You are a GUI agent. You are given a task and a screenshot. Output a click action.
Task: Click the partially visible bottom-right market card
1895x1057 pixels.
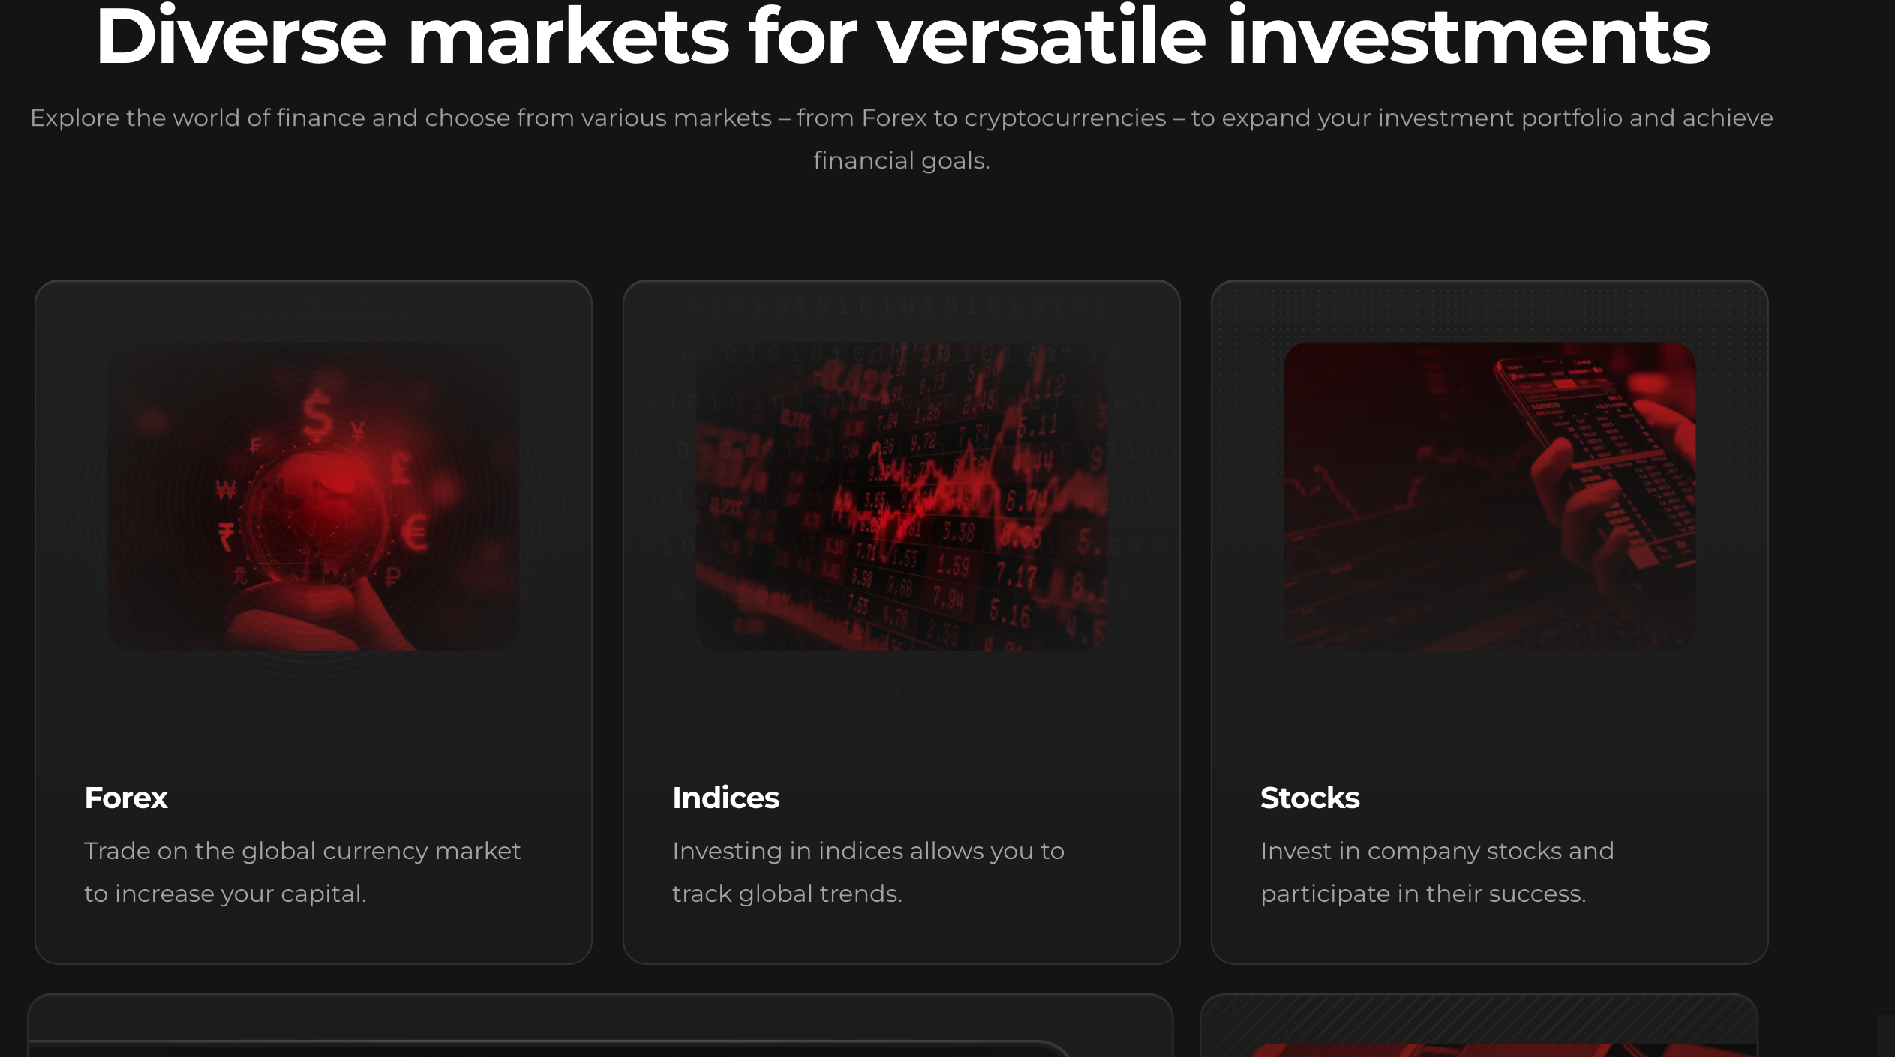pyautogui.click(x=1479, y=1026)
